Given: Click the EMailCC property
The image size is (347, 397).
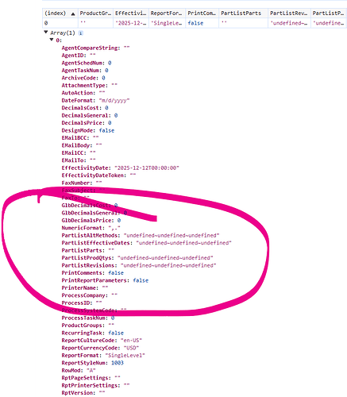Looking at the screenshot, I should coord(74,153).
